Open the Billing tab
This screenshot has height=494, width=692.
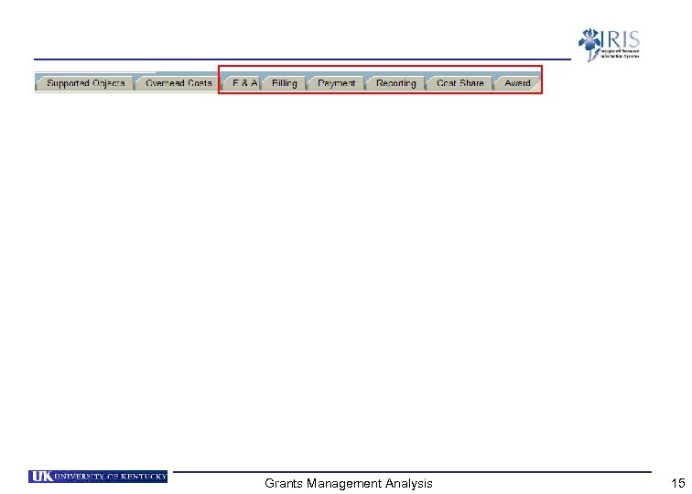coord(284,83)
